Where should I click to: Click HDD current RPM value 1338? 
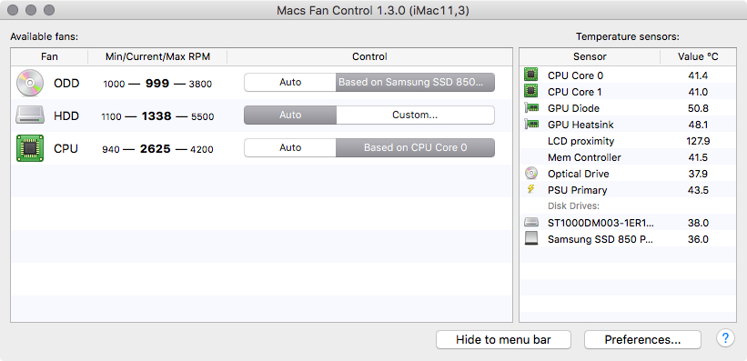(x=156, y=116)
